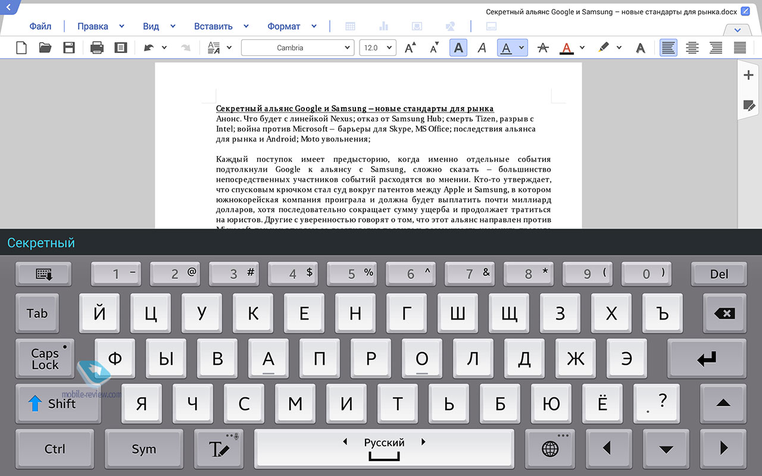Image resolution: width=762 pixels, height=476 pixels.
Task: Center align the text
Action: [x=692, y=48]
